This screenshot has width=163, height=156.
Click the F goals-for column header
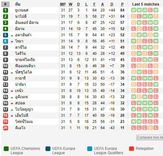tap(94, 4)
